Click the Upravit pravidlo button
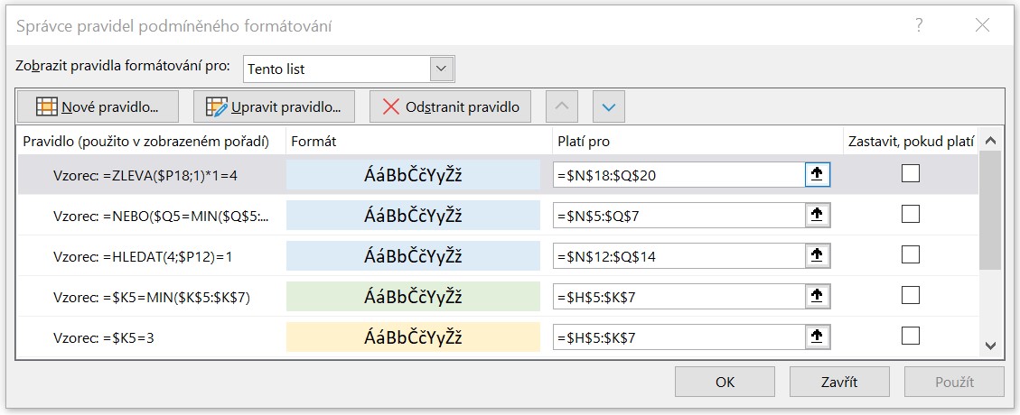This screenshot has width=1020, height=415. [x=274, y=106]
